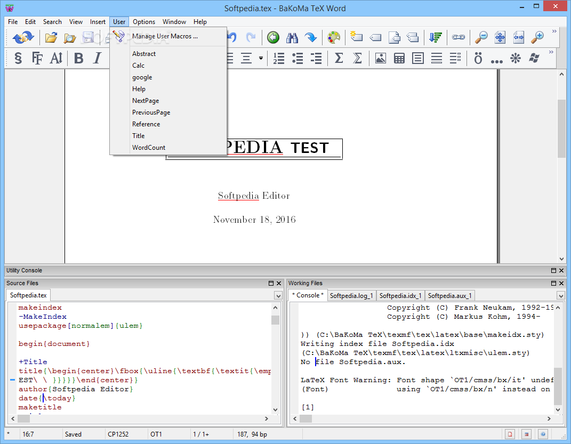
Task: Close the Working Files panel
Action: [x=561, y=283]
